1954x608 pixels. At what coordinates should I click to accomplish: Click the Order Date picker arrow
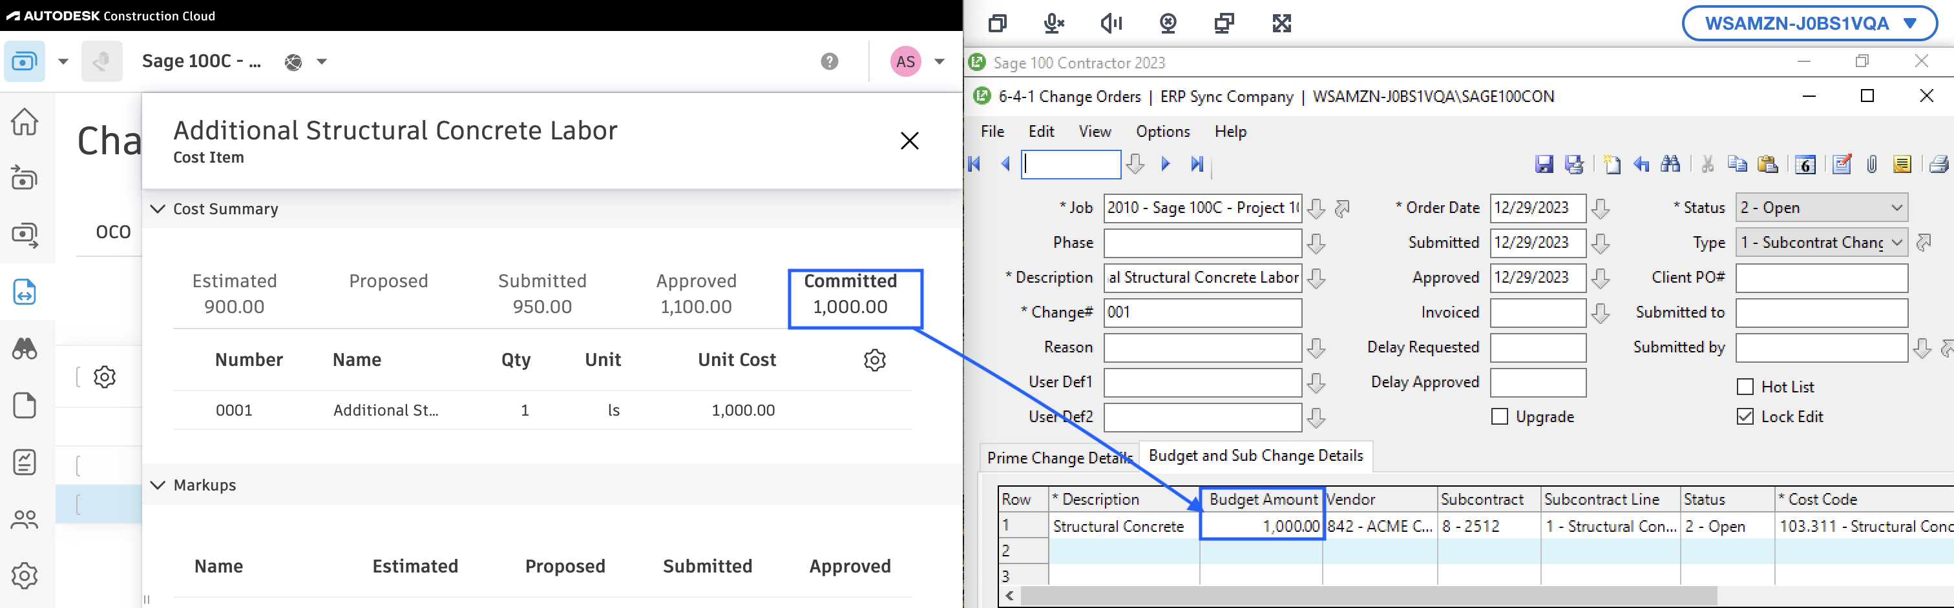(1601, 208)
